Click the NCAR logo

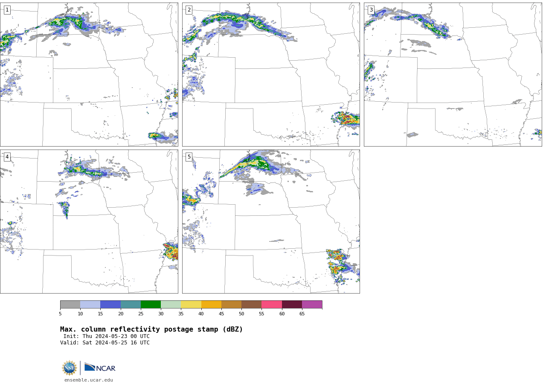pos(100,368)
